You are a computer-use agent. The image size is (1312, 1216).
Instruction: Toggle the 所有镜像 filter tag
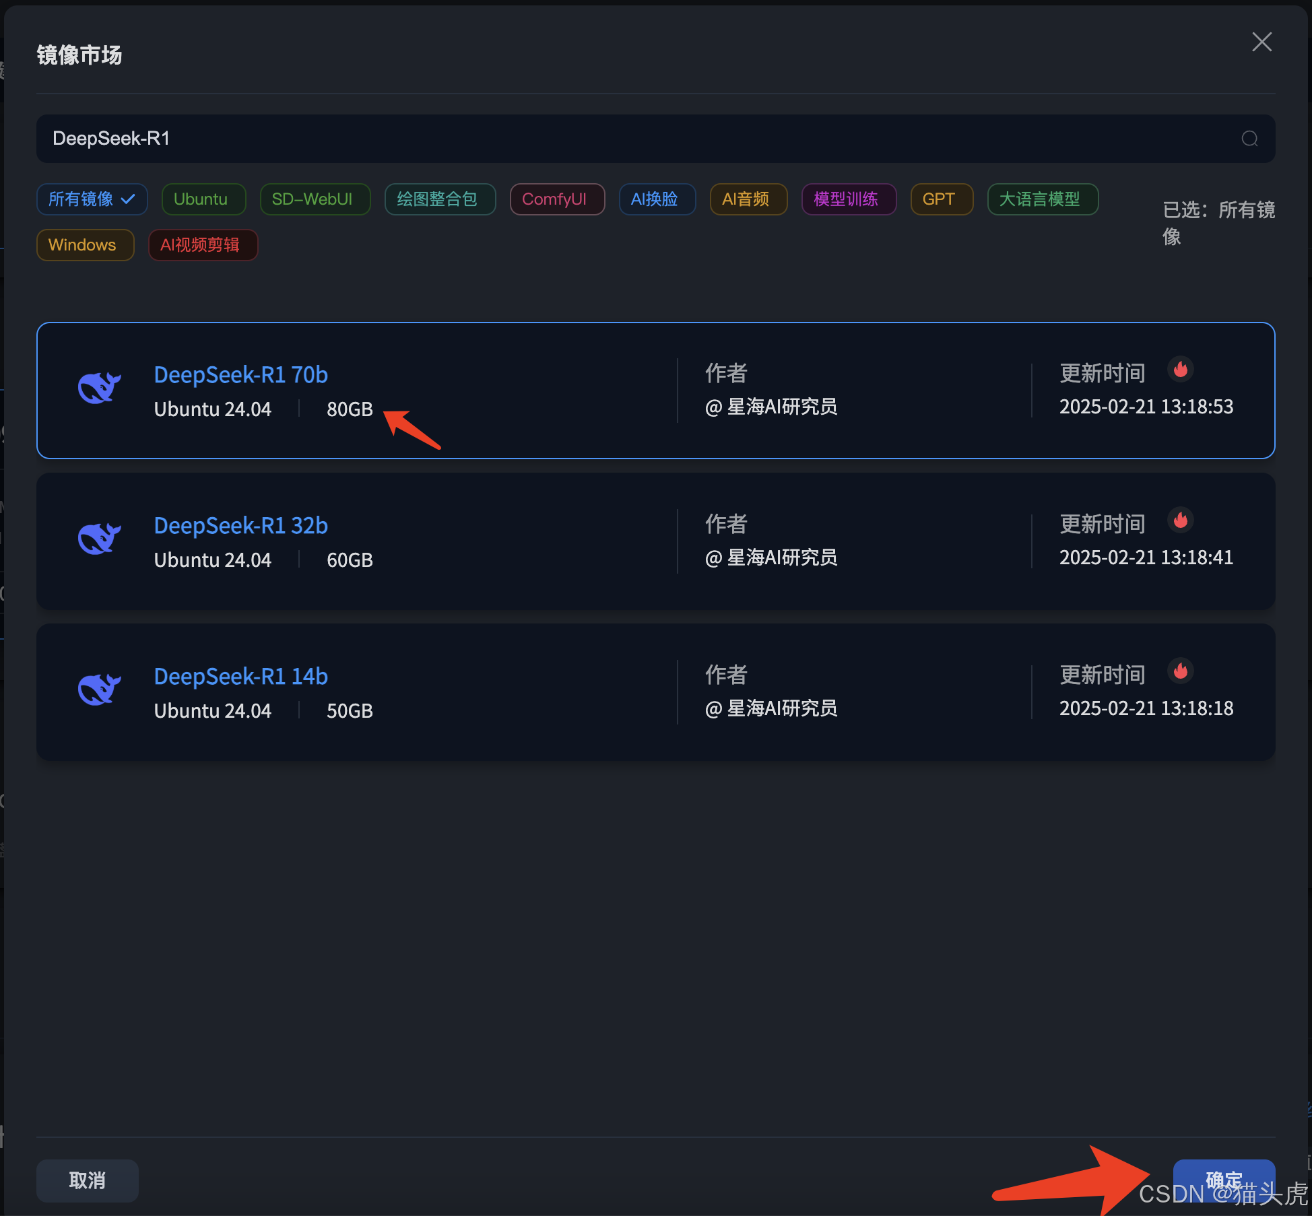[x=92, y=199]
